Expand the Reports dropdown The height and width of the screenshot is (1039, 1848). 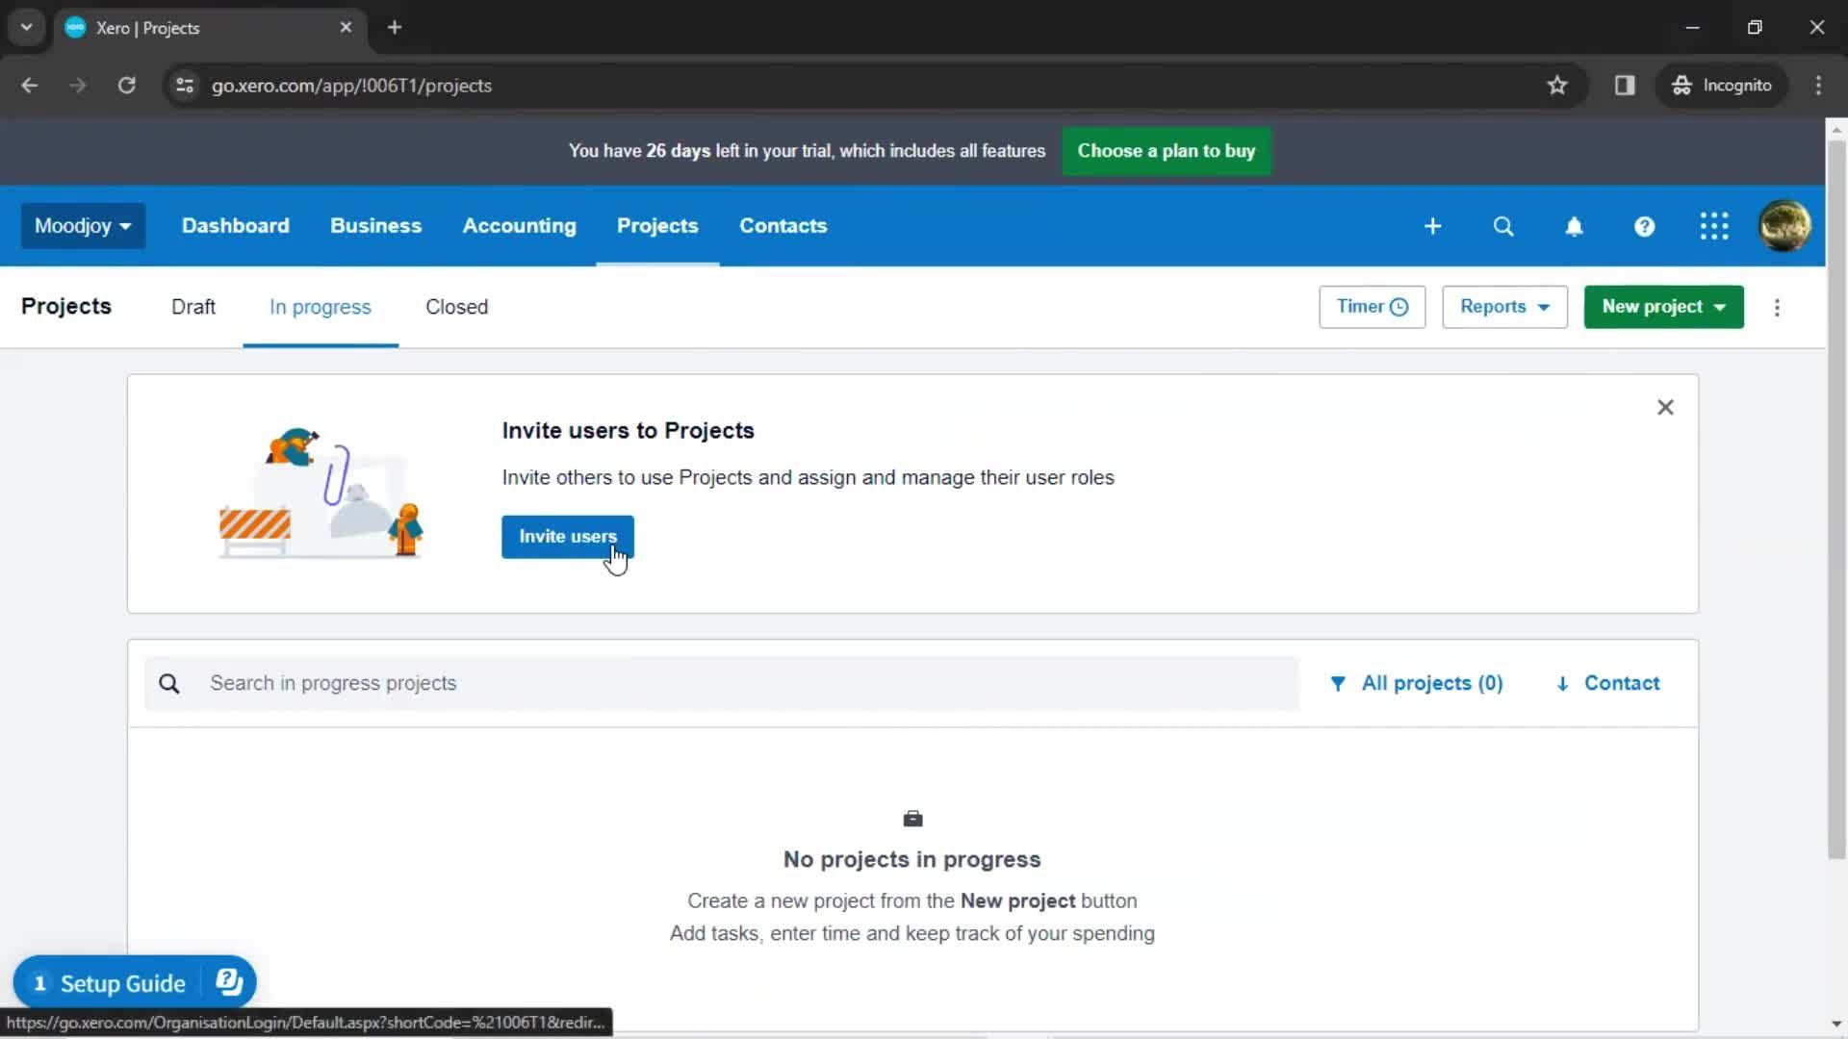[1504, 307]
